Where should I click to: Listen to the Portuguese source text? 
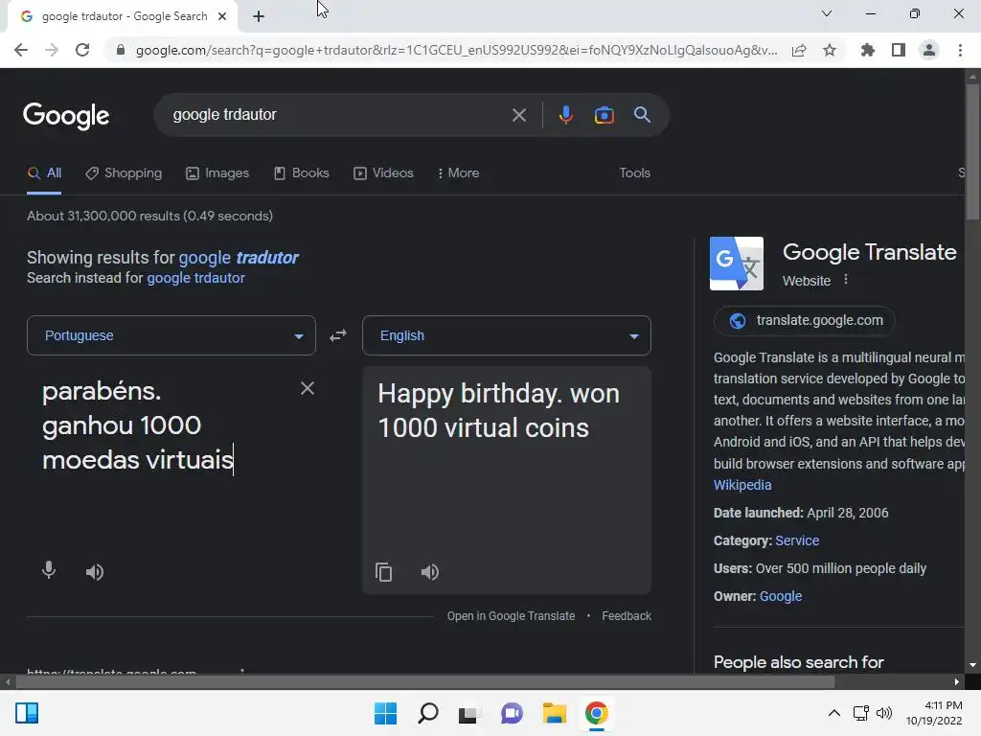coord(95,572)
